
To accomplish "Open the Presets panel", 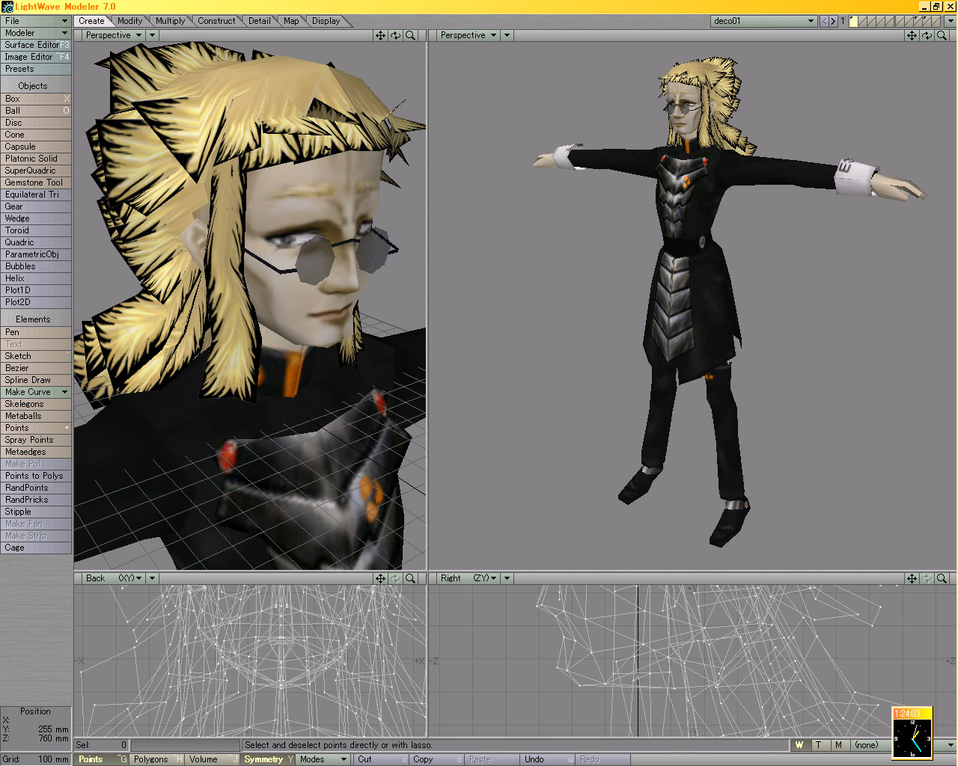I will tap(35, 69).
